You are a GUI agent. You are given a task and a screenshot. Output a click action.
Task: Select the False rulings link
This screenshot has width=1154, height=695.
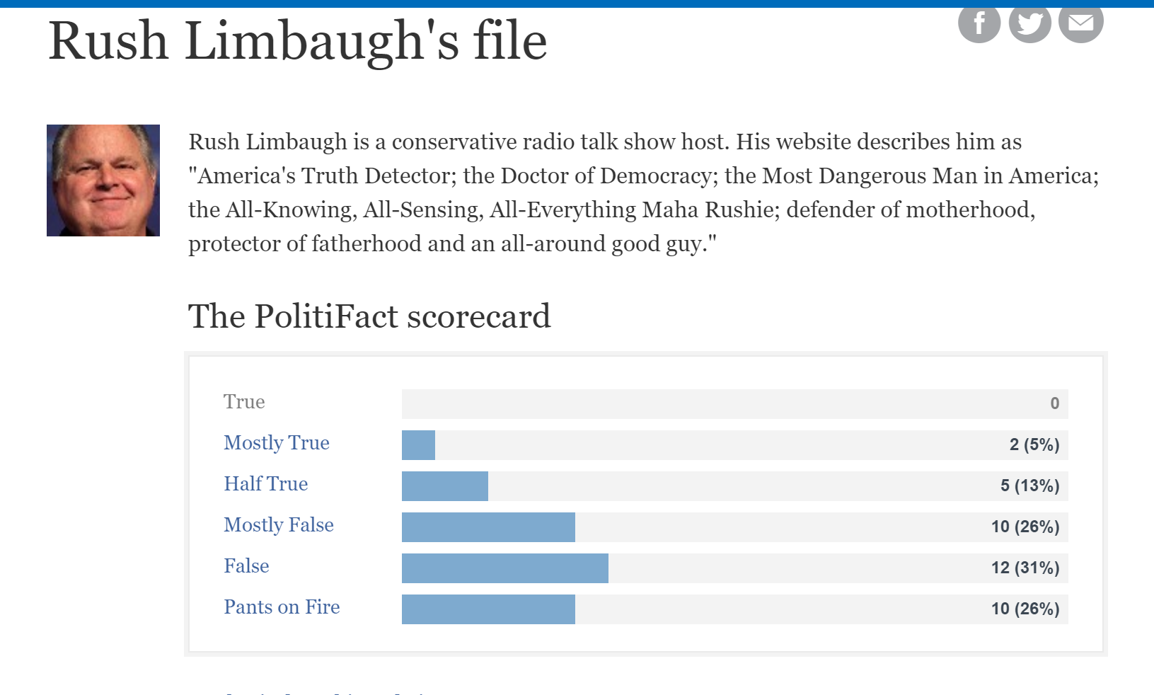coord(246,566)
